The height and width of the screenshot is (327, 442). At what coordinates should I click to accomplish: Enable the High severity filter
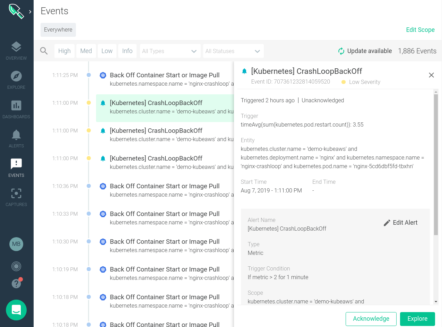click(x=64, y=51)
